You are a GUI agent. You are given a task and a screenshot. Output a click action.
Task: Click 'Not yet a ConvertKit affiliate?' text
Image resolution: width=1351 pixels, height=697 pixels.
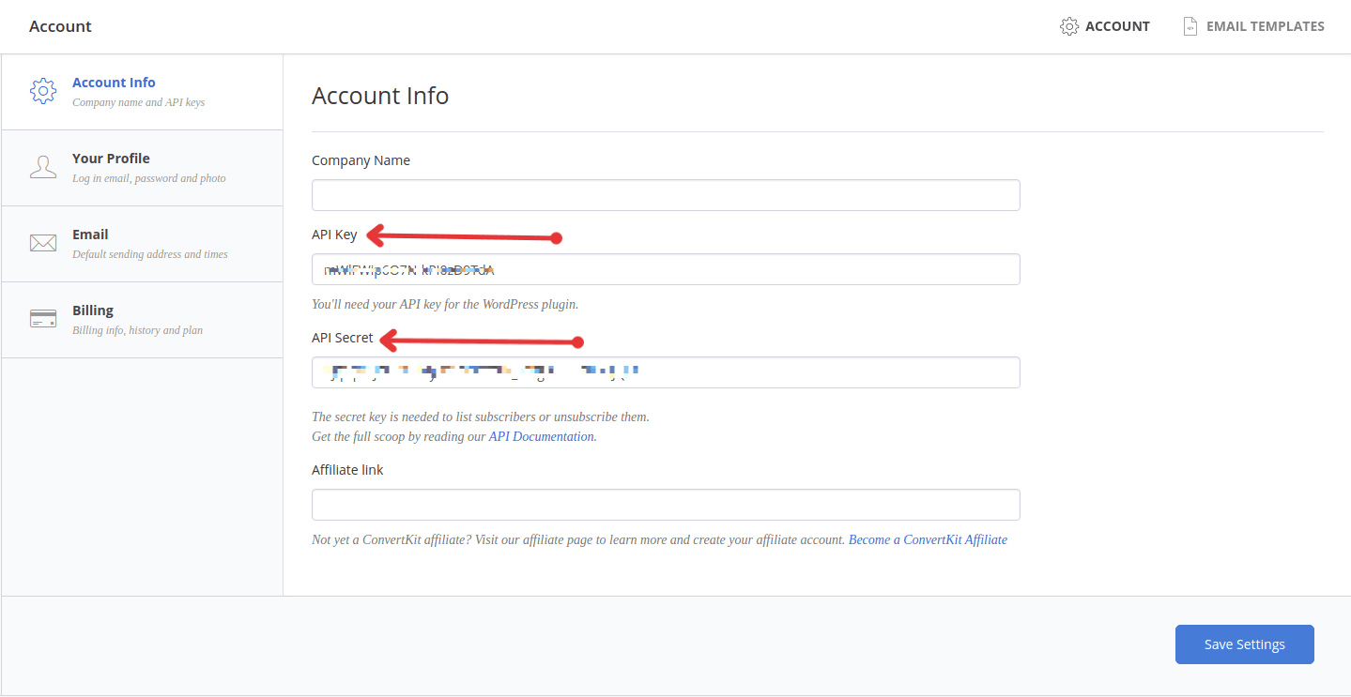pos(578,539)
